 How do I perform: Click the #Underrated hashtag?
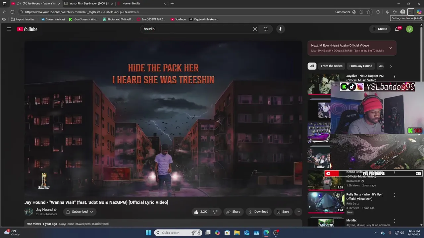100,224
